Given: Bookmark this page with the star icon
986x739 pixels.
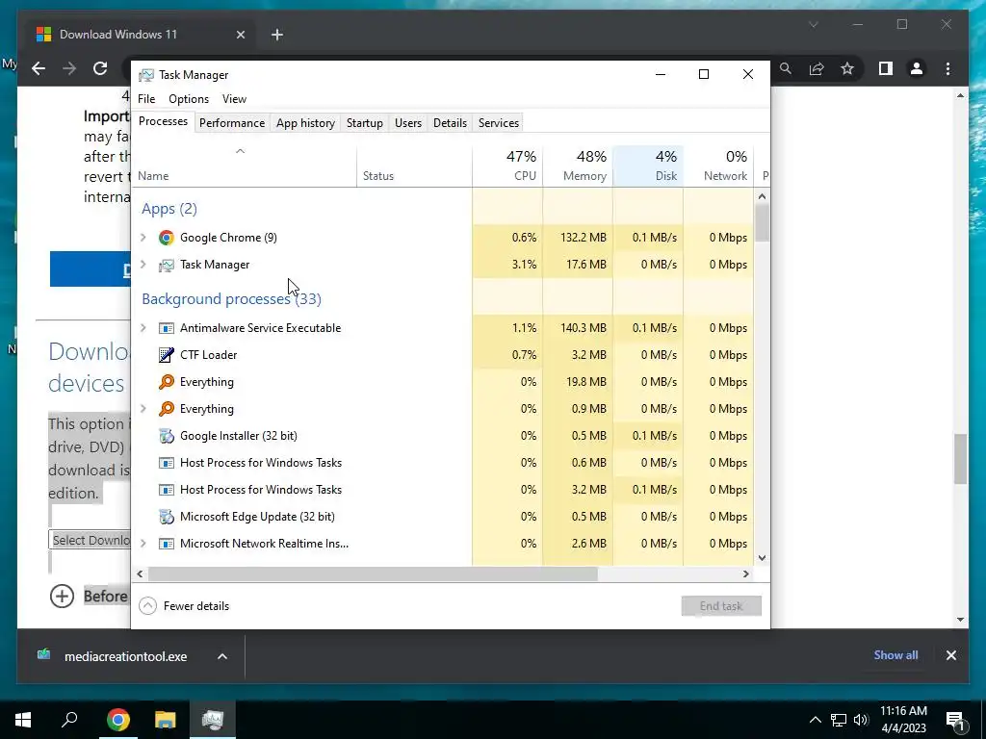Looking at the screenshot, I should pos(847,68).
